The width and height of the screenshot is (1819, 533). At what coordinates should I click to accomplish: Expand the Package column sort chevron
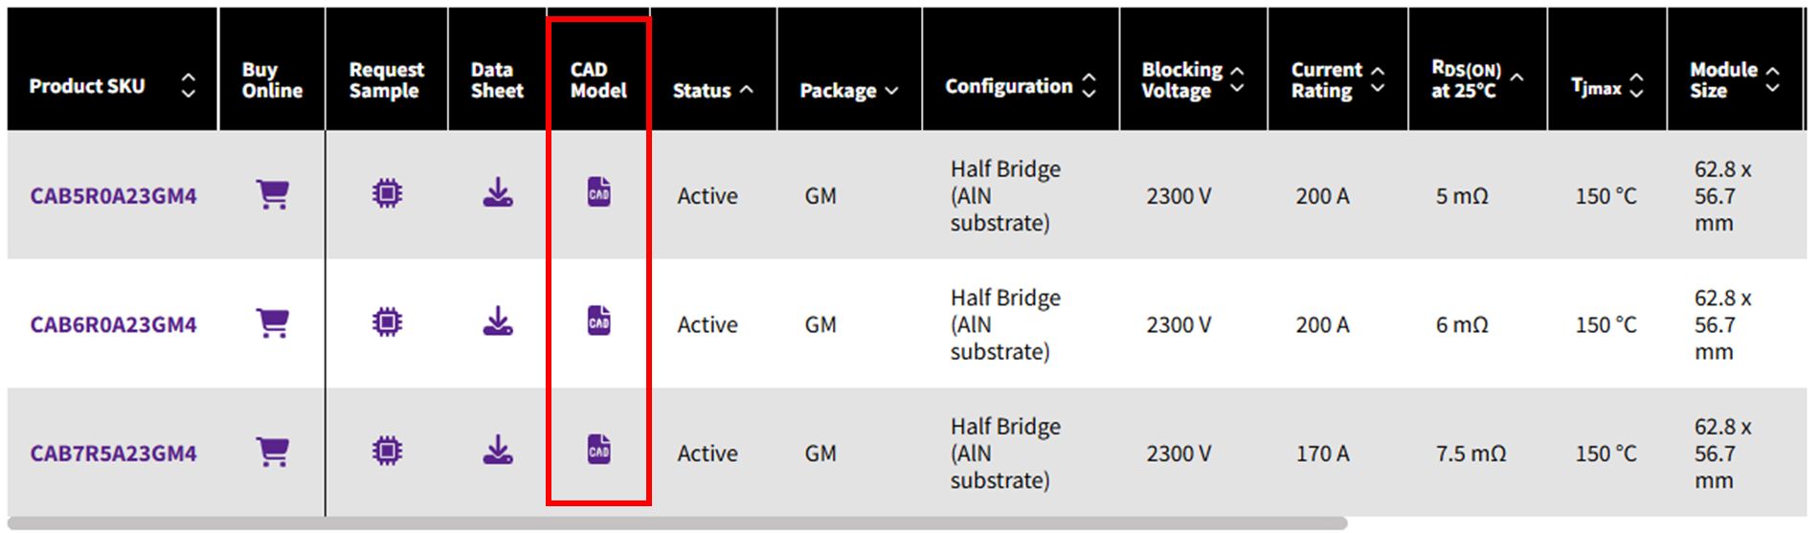(891, 91)
